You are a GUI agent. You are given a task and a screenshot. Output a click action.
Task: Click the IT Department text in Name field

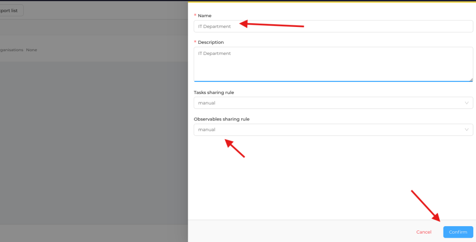[214, 27]
